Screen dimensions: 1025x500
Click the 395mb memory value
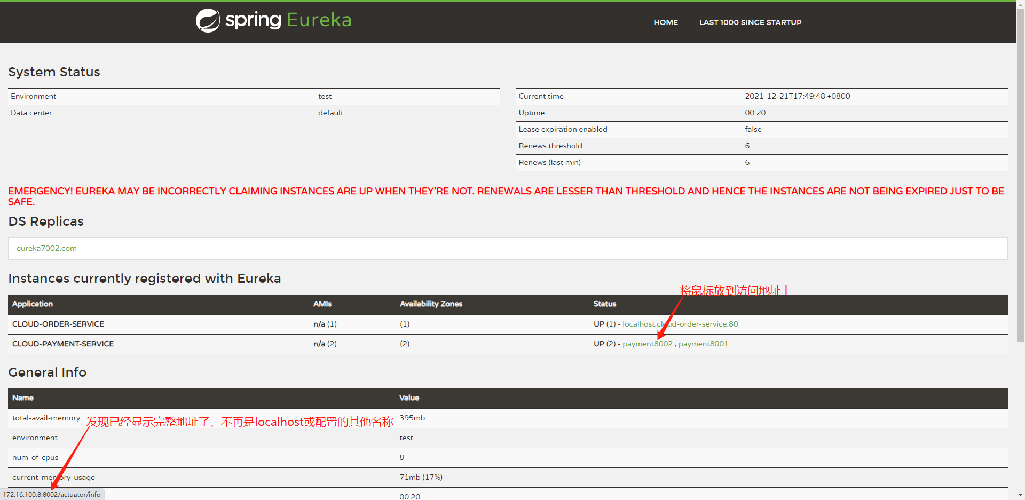412,418
